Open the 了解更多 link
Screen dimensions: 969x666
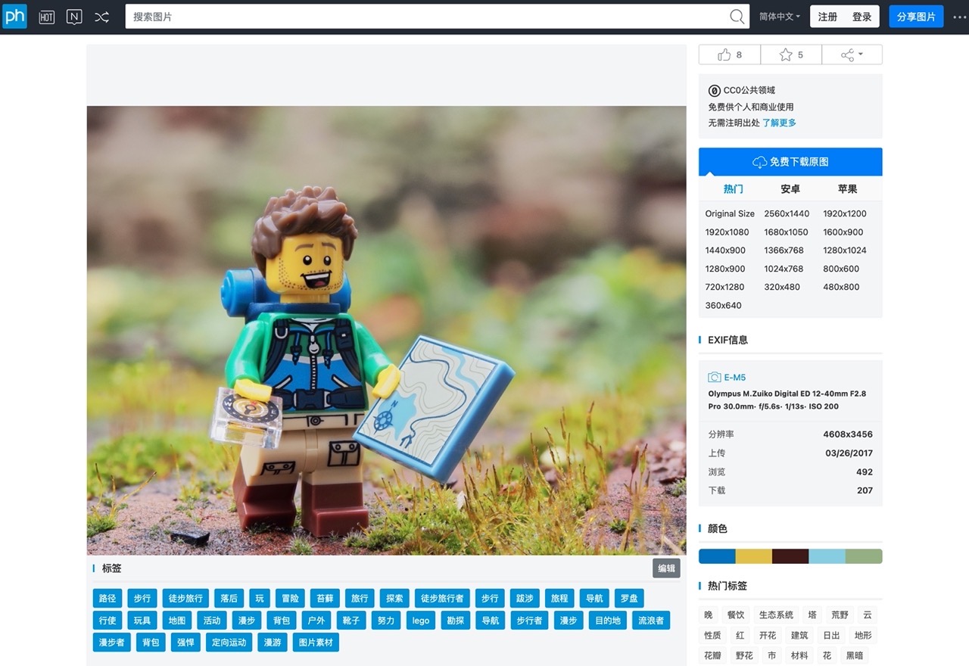tap(779, 123)
